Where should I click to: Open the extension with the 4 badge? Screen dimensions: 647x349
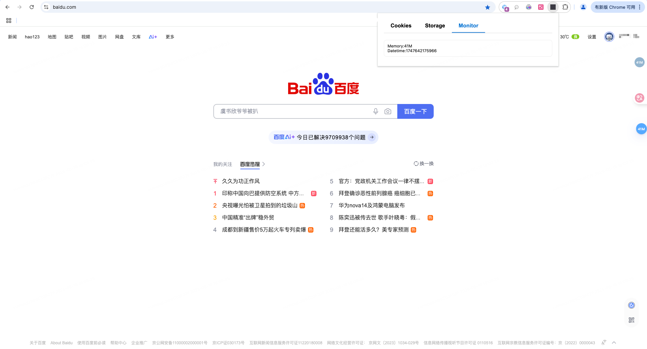[505, 7]
